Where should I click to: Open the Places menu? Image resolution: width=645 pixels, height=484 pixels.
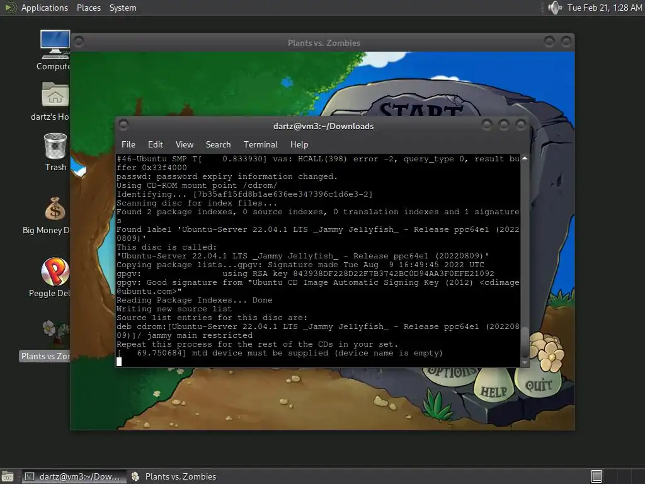[x=89, y=8]
